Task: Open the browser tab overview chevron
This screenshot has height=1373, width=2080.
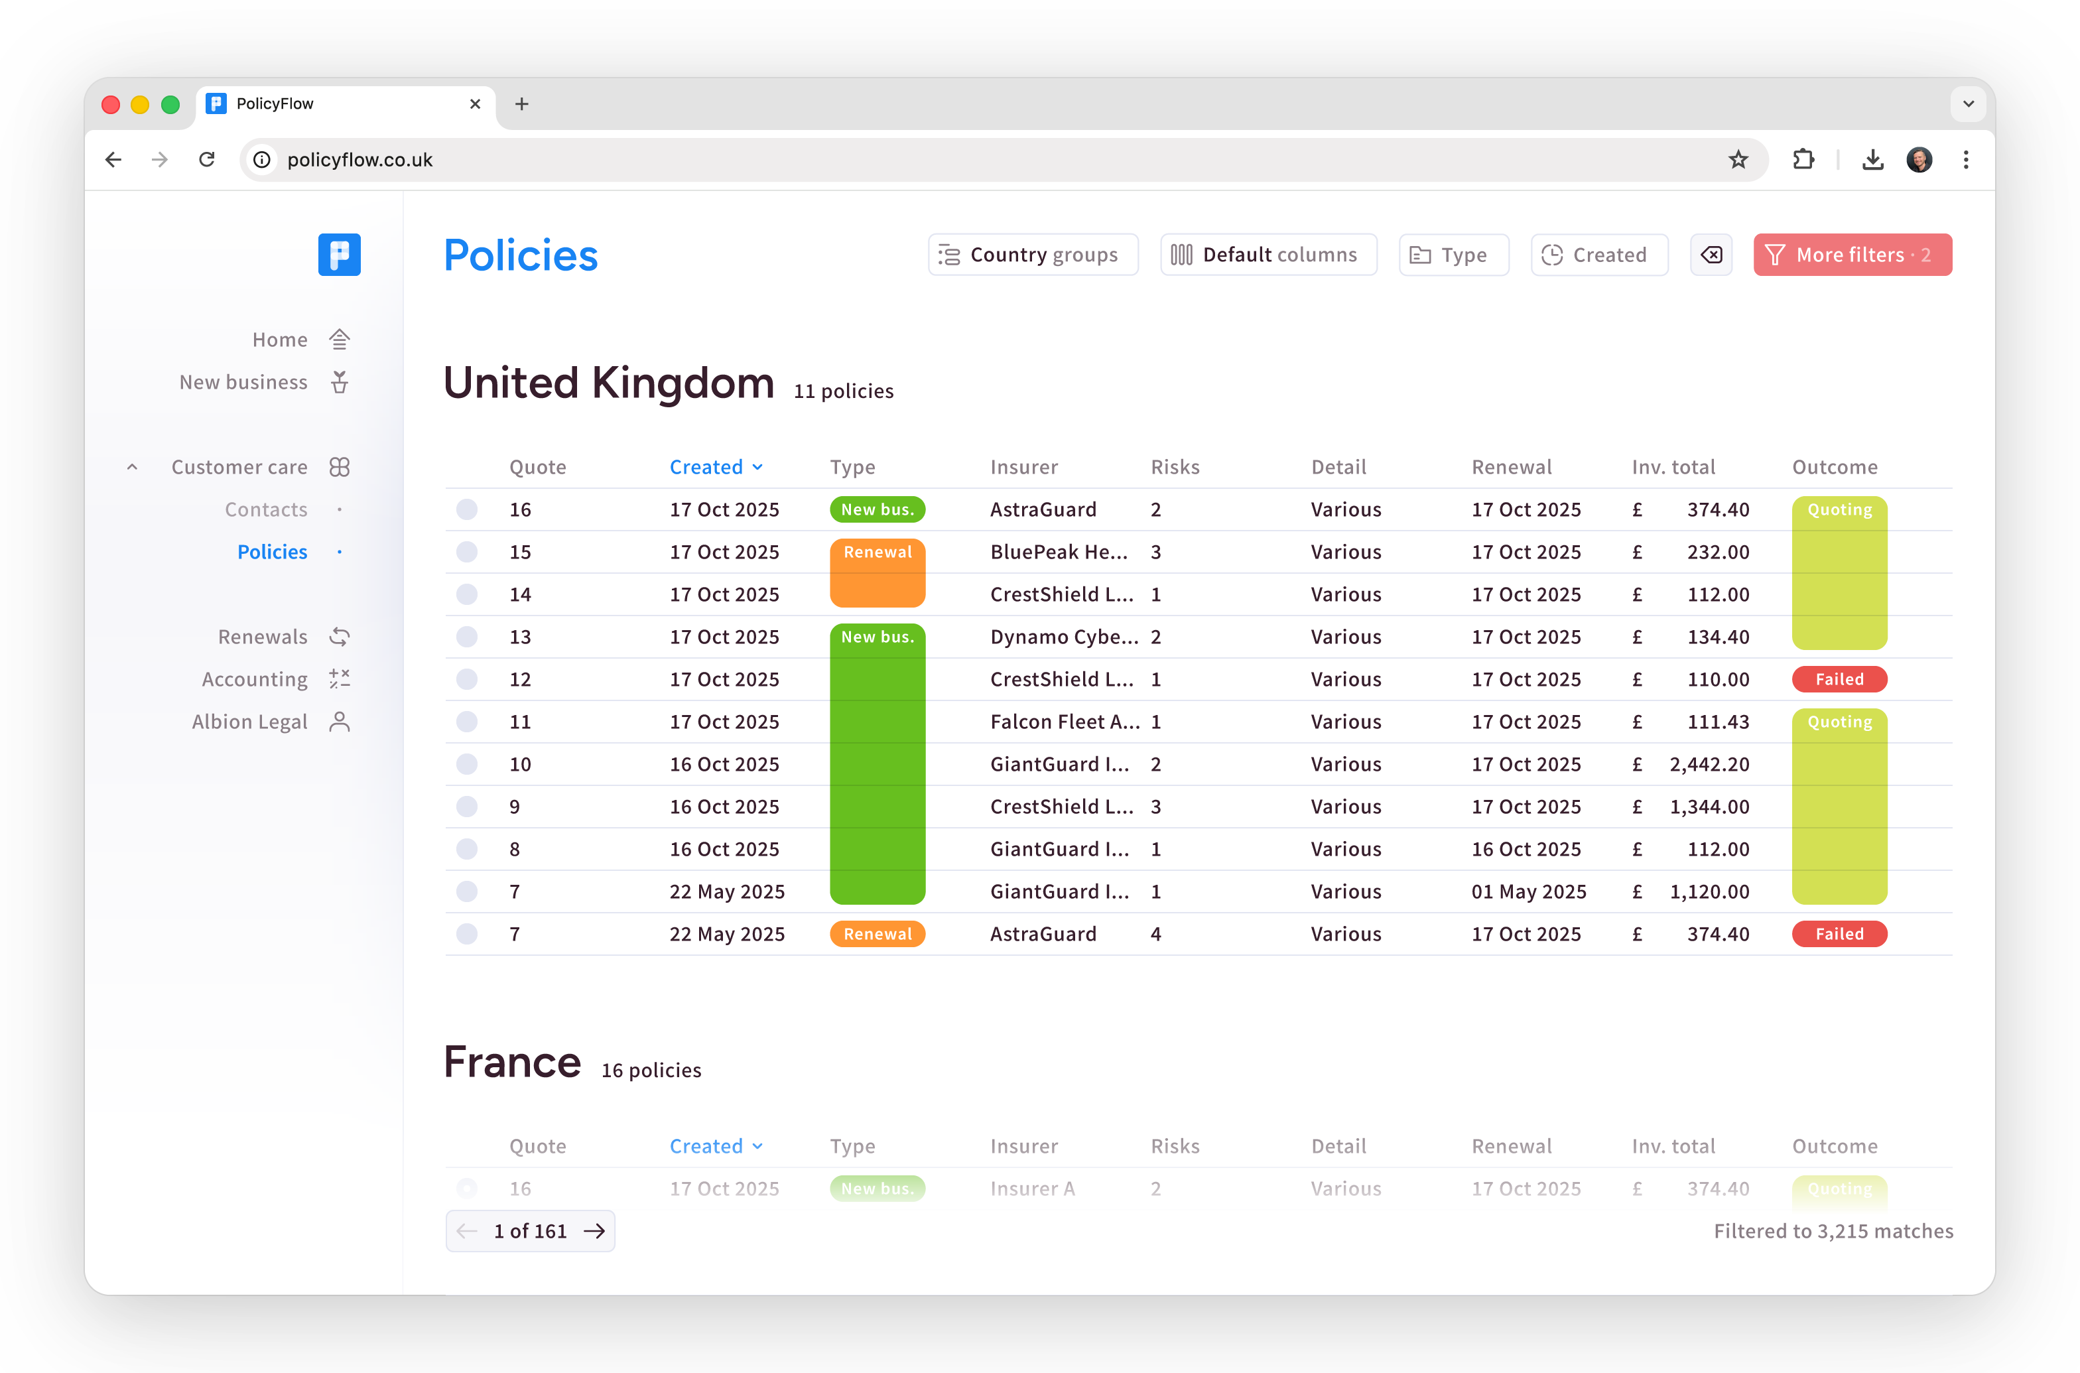Action: coord(1969,103)
